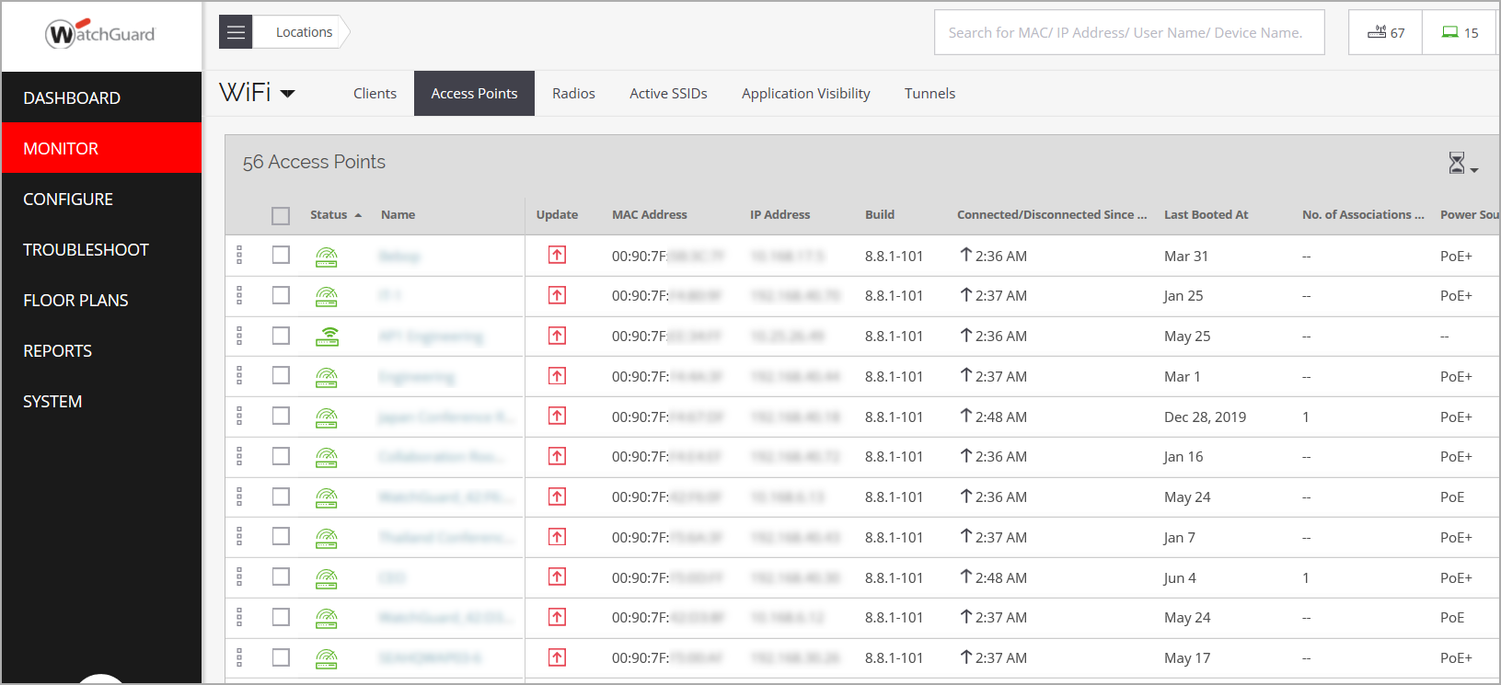Click the access point count icon showing 67
Viewport: 1501px width, 685px height.
click(x=1385, y=32)
